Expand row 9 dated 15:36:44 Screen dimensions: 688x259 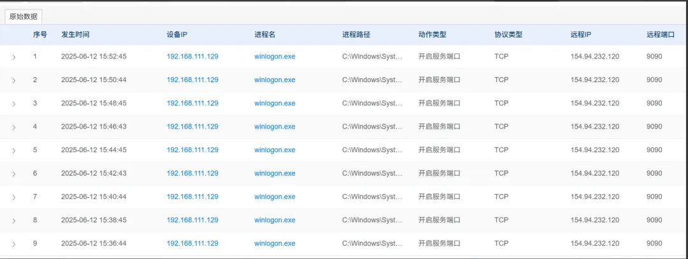[14, 244]
